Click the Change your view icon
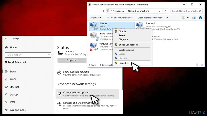207x116 pixels. point(184,18)
